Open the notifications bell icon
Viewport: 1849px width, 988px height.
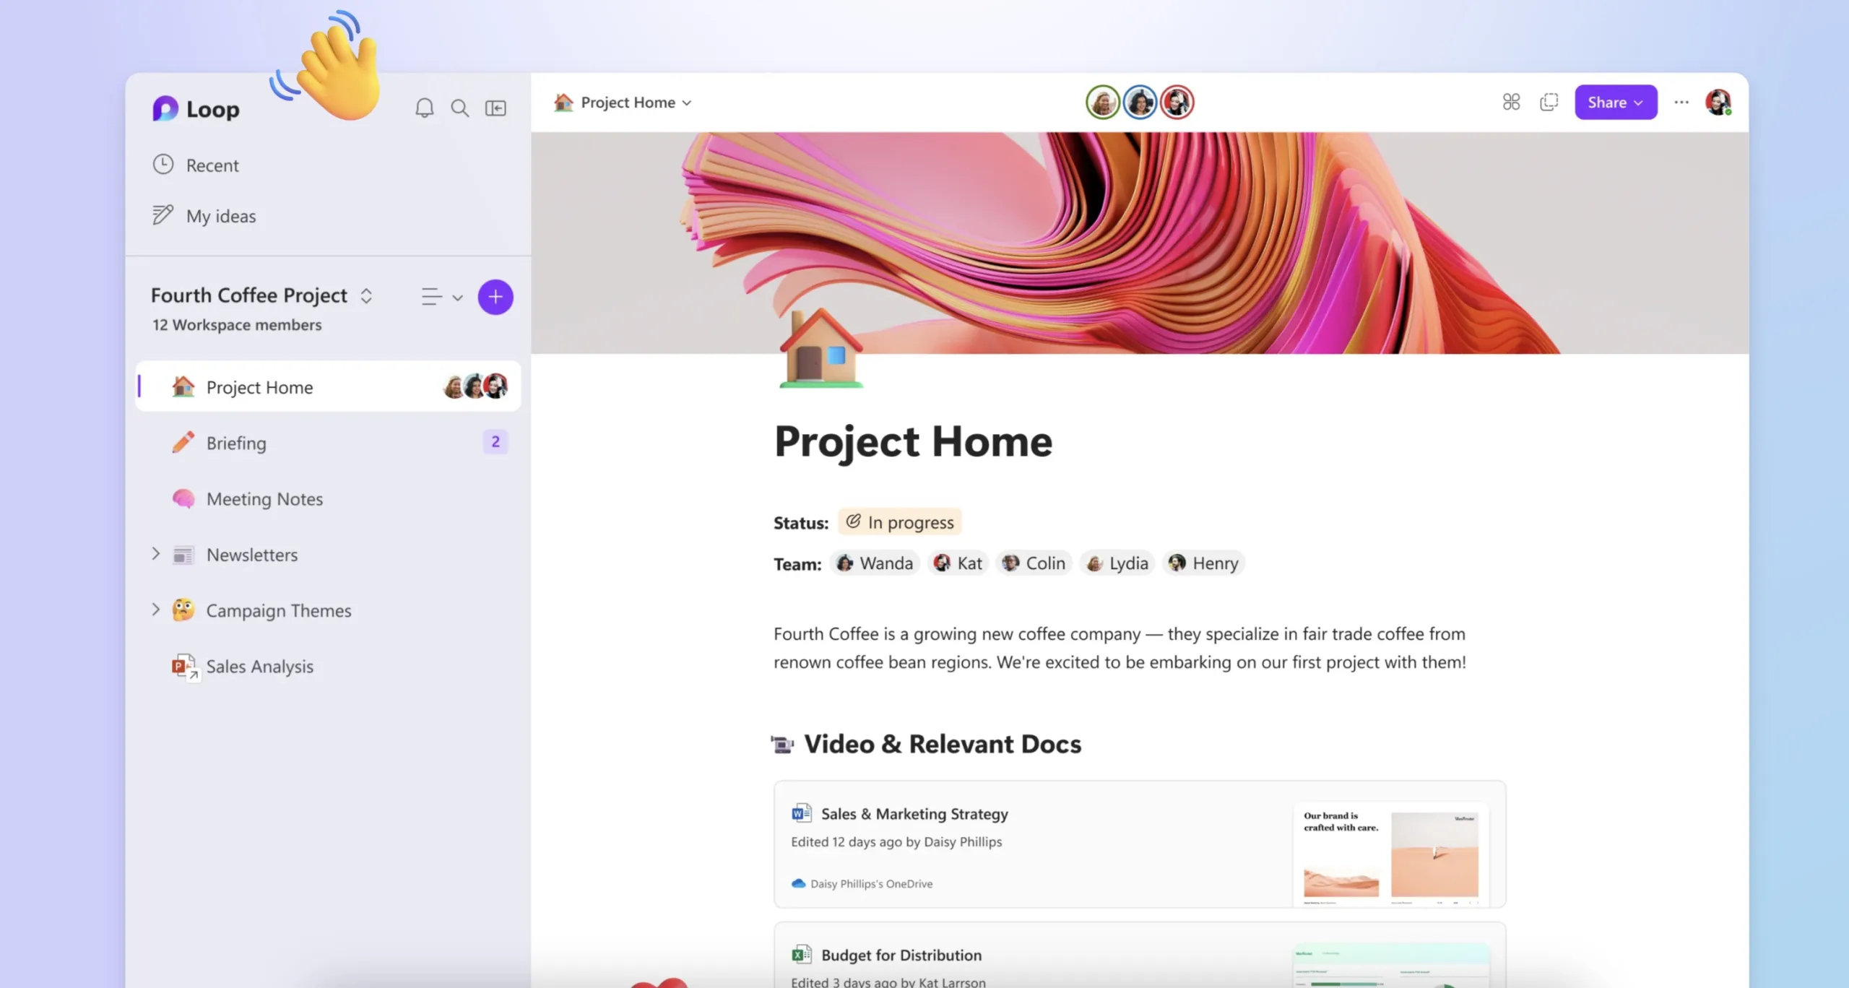click(x=423, y=108)
